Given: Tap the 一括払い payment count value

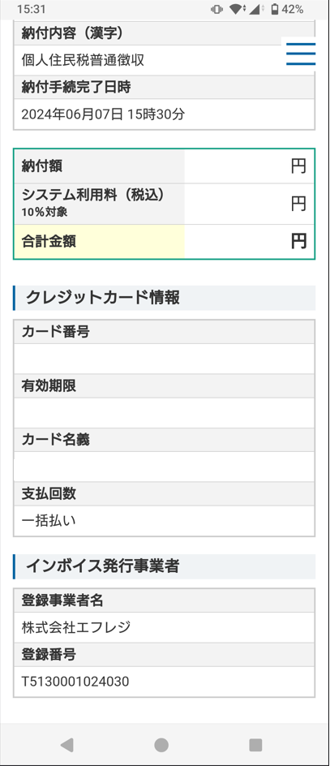Looking at the screenshot, I should (x=49, y=521).
